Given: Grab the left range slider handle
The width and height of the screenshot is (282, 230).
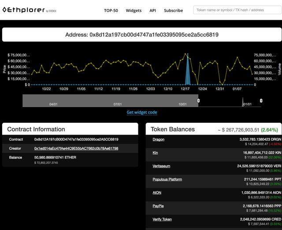Looking at the screenshot, I should 198,101.
